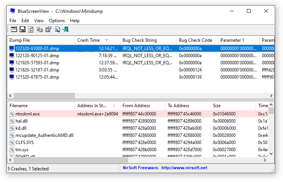Sort by To Address column header
283x182 pixels.
188,106
